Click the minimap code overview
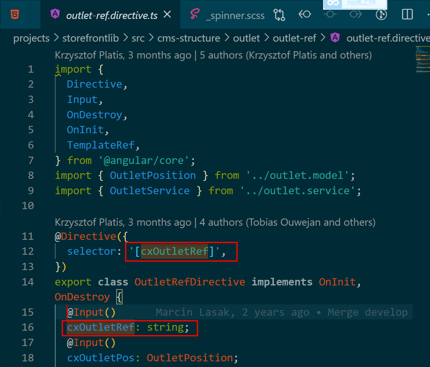The height and width of the screenshot is (367, 430). (422, 60)
